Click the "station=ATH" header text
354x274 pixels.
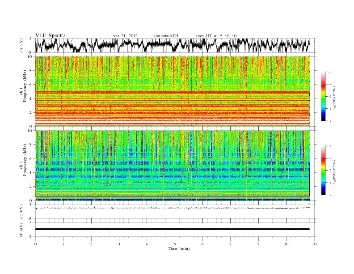click(166, 36)
